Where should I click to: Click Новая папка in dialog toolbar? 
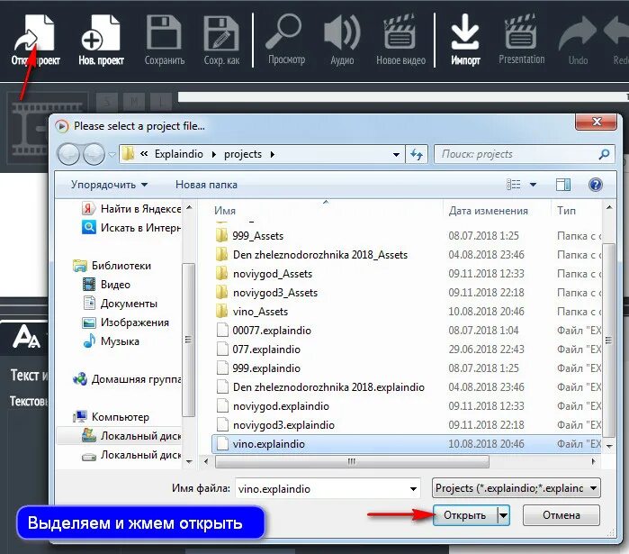coord(206,185)
